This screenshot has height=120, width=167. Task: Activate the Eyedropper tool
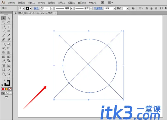click(3, 61)
